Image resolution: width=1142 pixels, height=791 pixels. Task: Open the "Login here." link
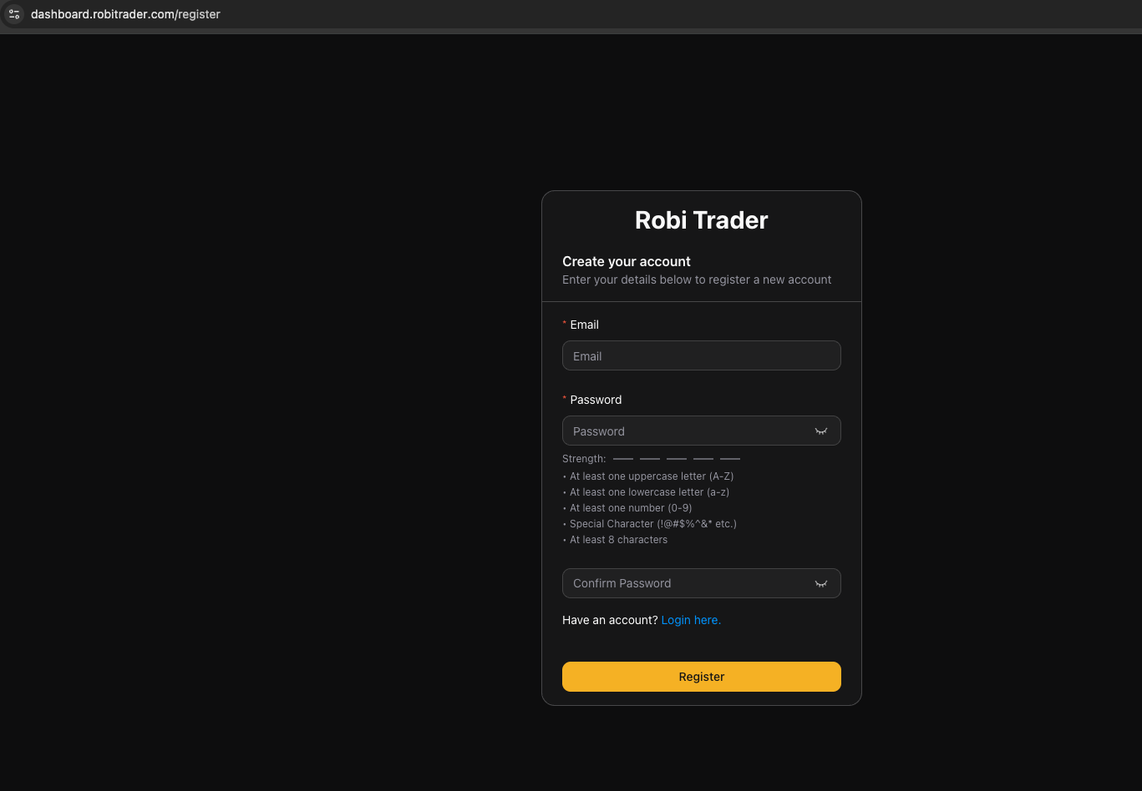click(690, 620)
